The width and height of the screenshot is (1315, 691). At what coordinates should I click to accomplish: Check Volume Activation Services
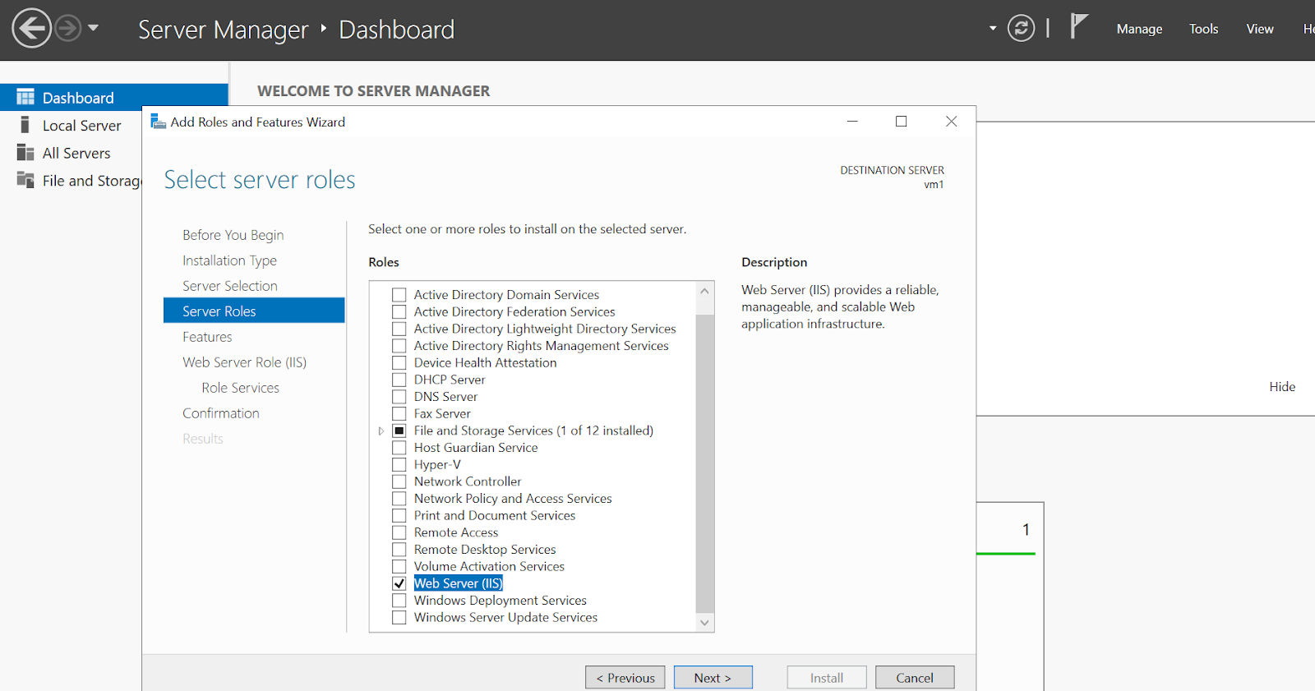point(399,567)
